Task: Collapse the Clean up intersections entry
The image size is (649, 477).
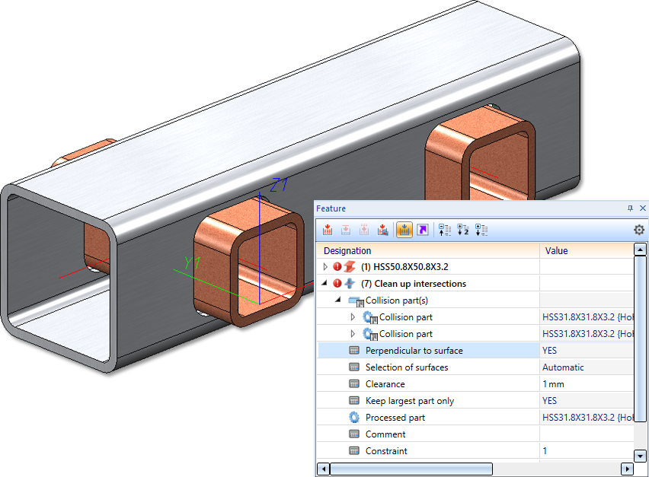Action: coord(325,283)
